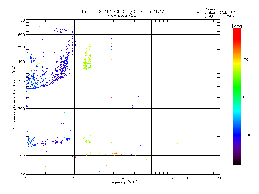
Task: Click the 'mean, sd,O:-102.8, 17.2' line
Action: pos(216,13)
